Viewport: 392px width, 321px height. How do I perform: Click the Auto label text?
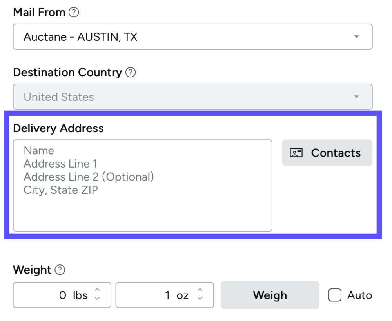pos(359,295)
